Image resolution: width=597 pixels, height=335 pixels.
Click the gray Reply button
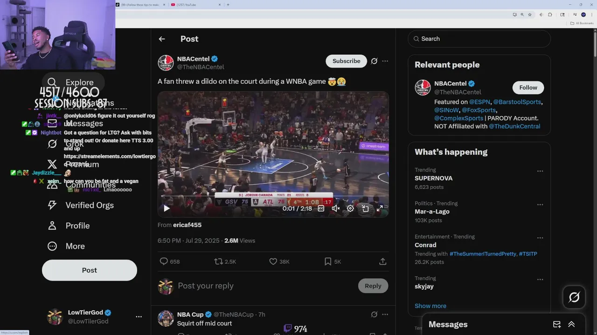373,286
